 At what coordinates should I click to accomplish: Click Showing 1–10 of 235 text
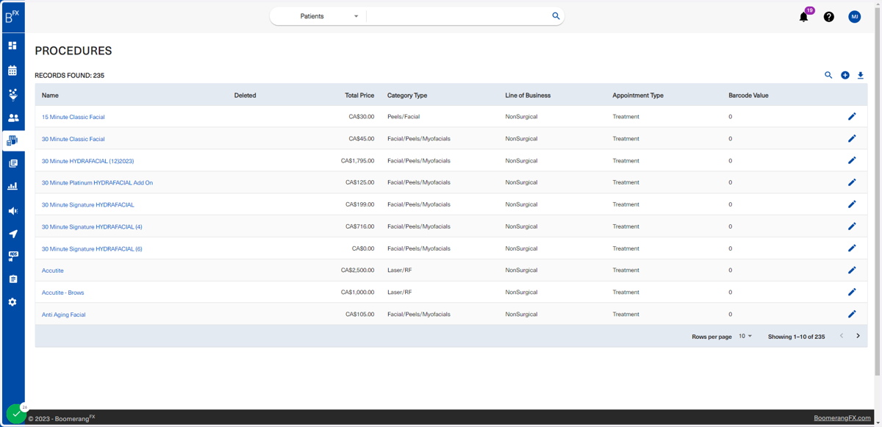[x=796, y=337]
